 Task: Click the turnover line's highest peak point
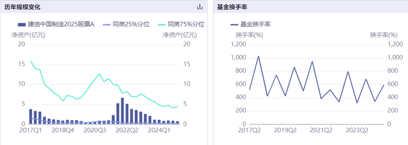pyautogui.click(x=258, y=56)
